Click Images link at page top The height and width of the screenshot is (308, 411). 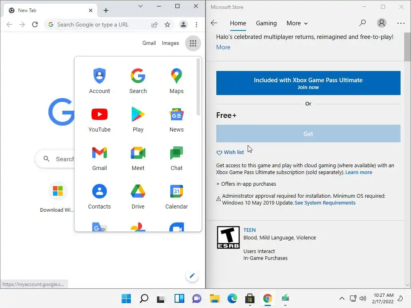(x=170, y=43)
